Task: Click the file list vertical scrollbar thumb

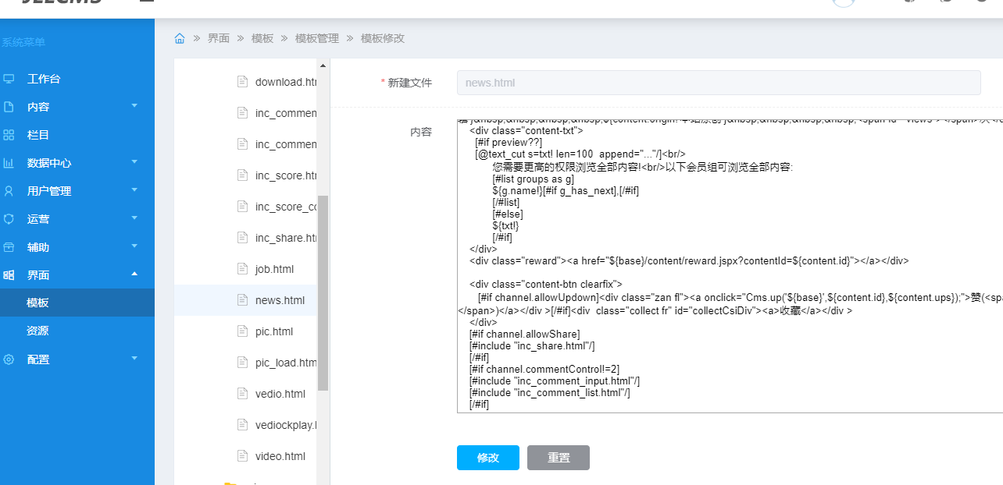Action: [323, 292]
